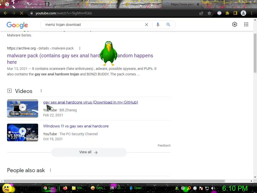Open the smiley Start button
This screenshot has height=193, width=257.
click(x=7, y=188)
